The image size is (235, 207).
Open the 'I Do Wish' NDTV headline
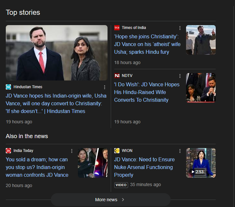tap(147, 92)
